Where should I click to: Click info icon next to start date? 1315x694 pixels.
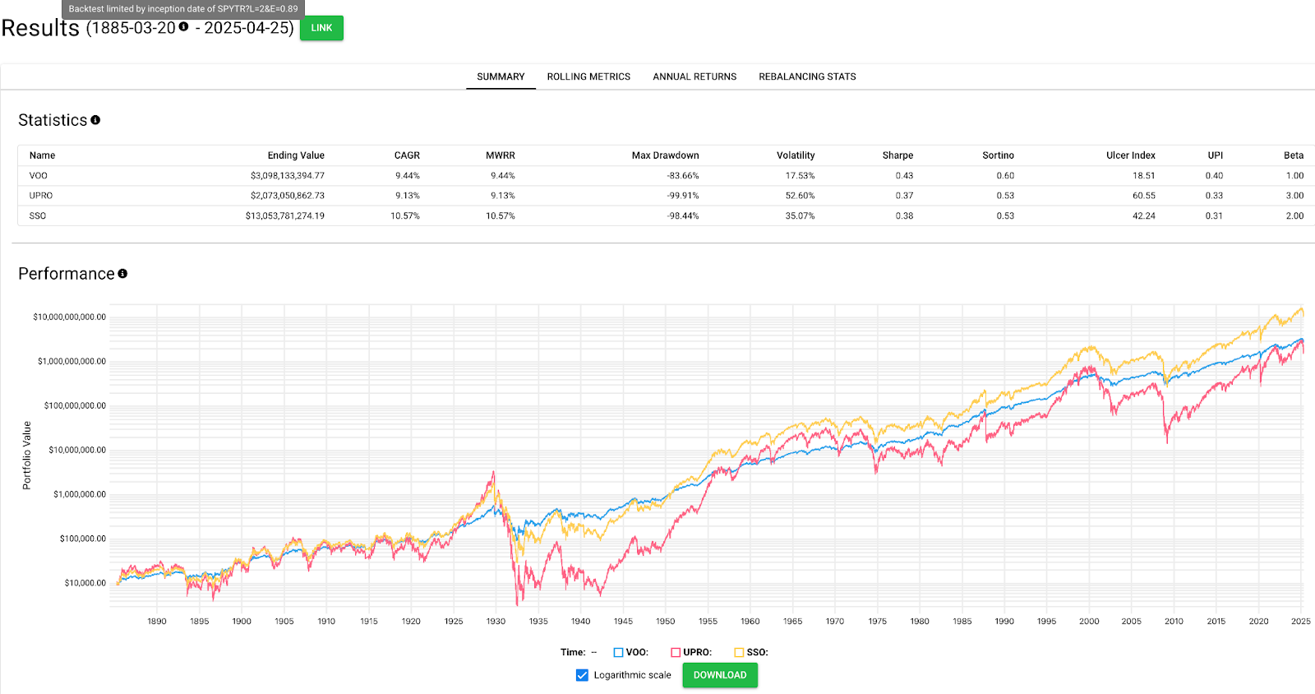pos(183,27)
